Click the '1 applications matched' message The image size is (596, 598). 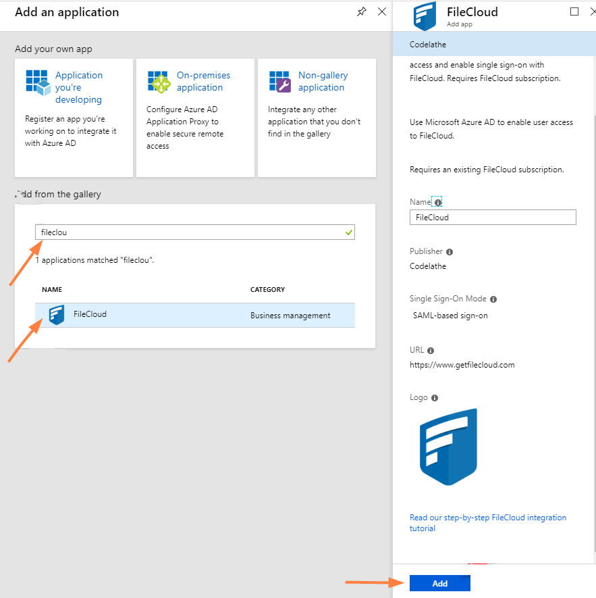[94, 260]
